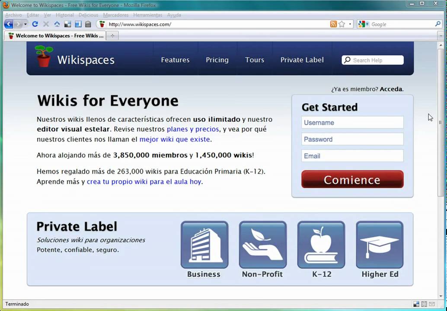Screen dimensions: 447x311
Task: Click the blue sidebar panel toolbar icon
Action: (x=78, y=24)
